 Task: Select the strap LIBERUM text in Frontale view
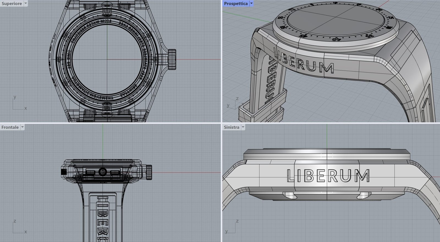[102, 219]
